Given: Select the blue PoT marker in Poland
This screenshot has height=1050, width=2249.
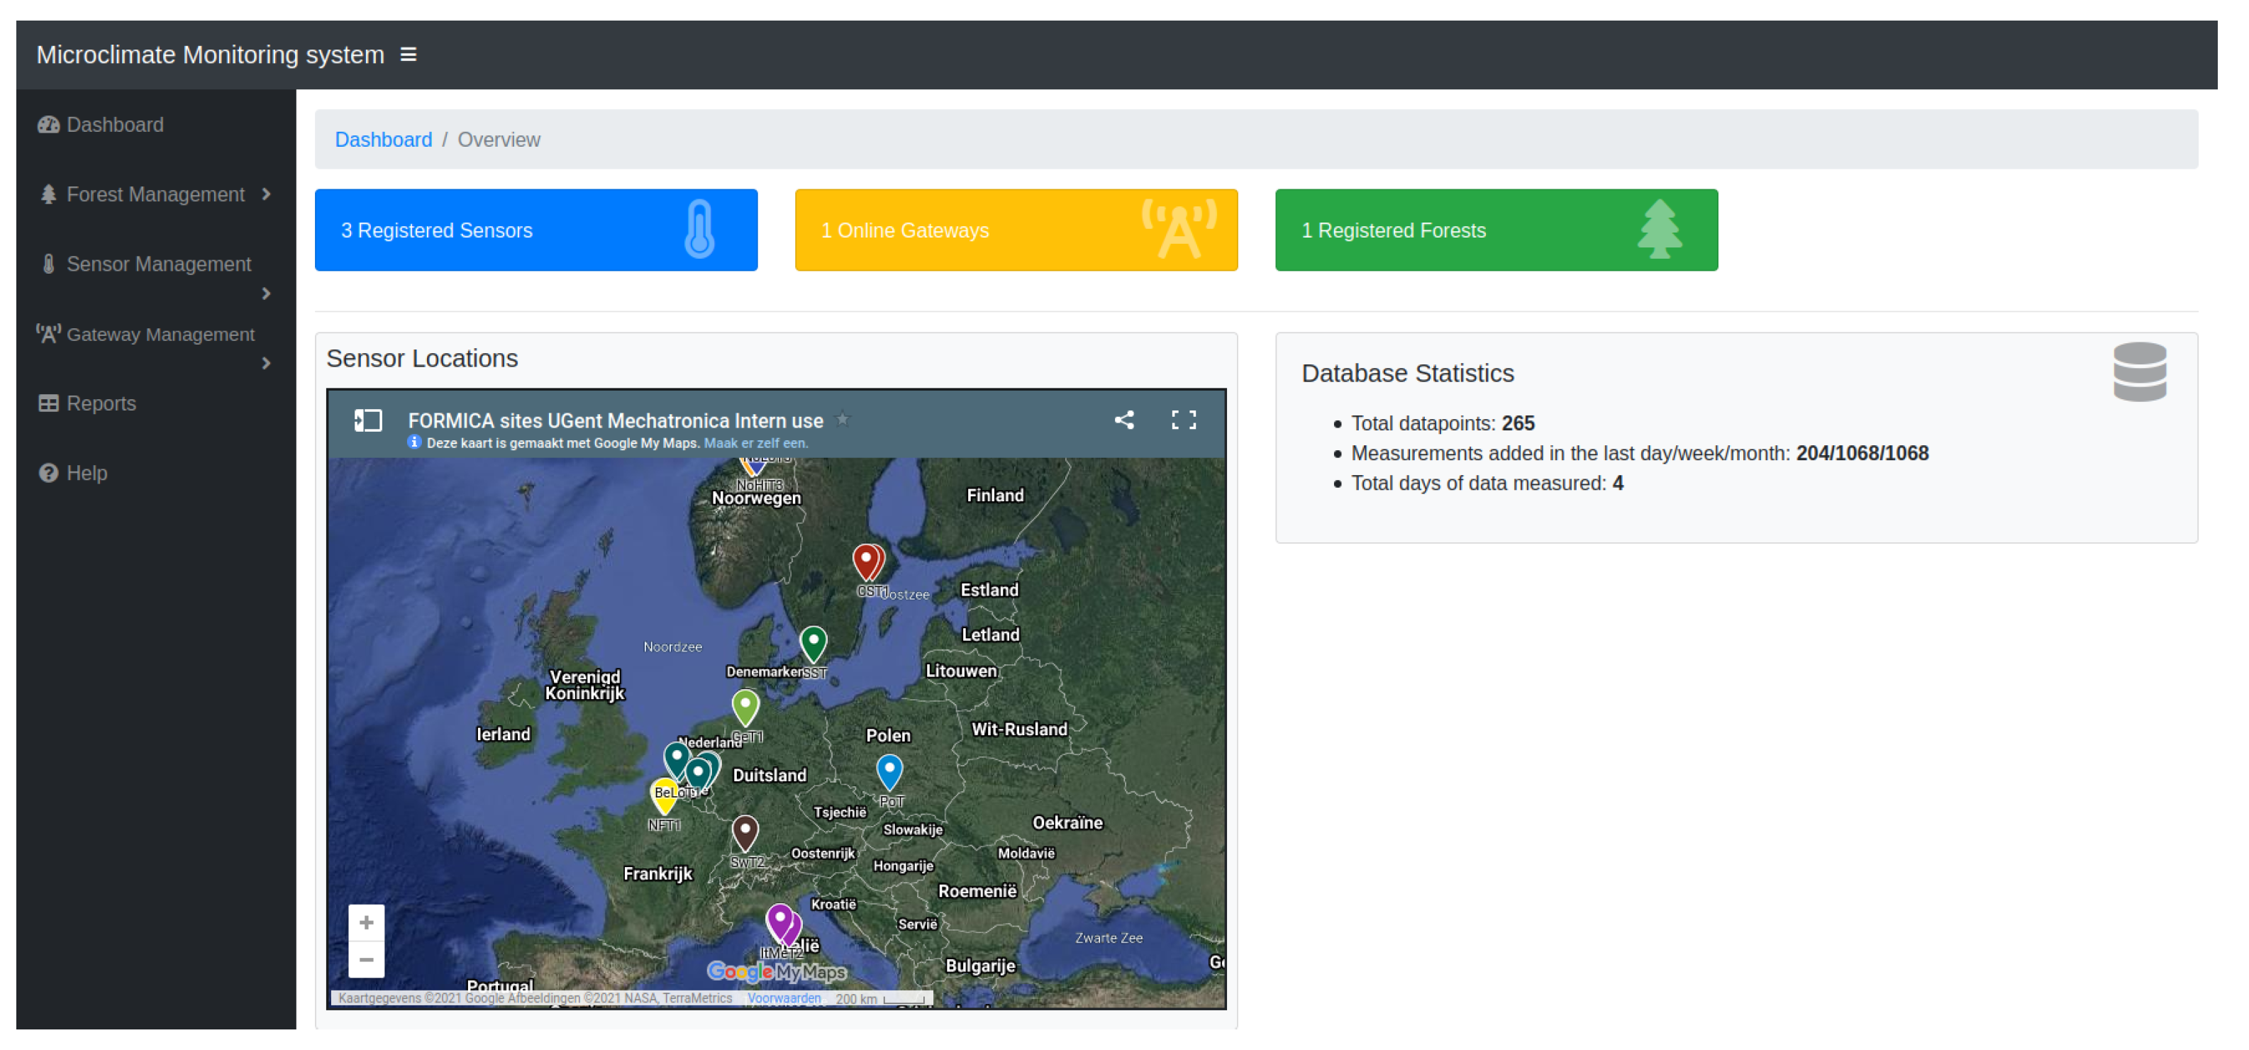Looking at the screenshot, I should coord(889,770).
